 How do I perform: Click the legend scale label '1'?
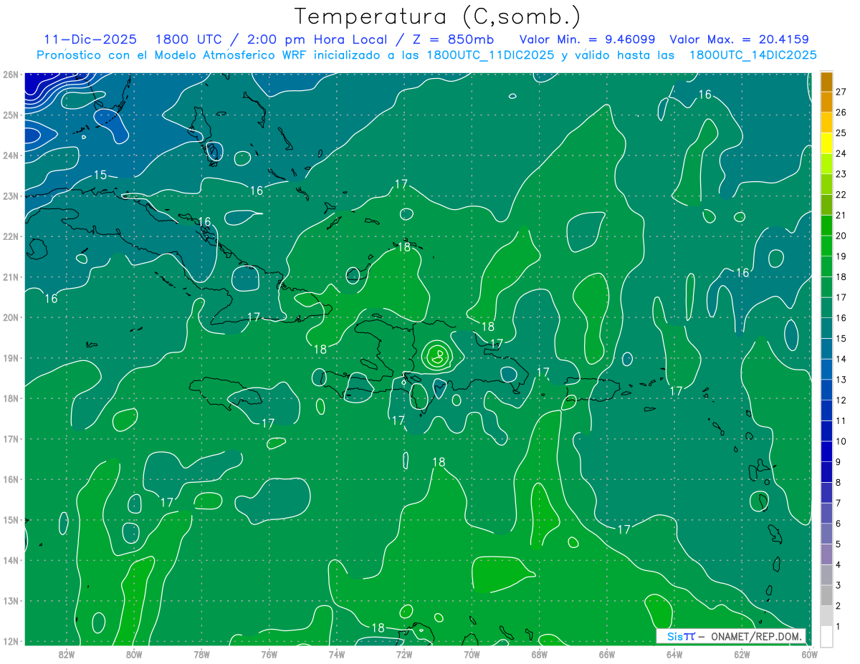(838, 627)
